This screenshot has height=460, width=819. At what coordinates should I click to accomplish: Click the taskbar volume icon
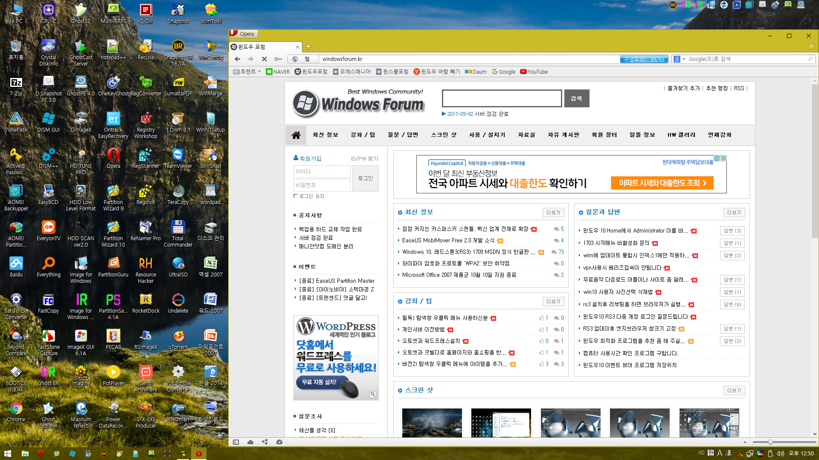coord(781,454)
